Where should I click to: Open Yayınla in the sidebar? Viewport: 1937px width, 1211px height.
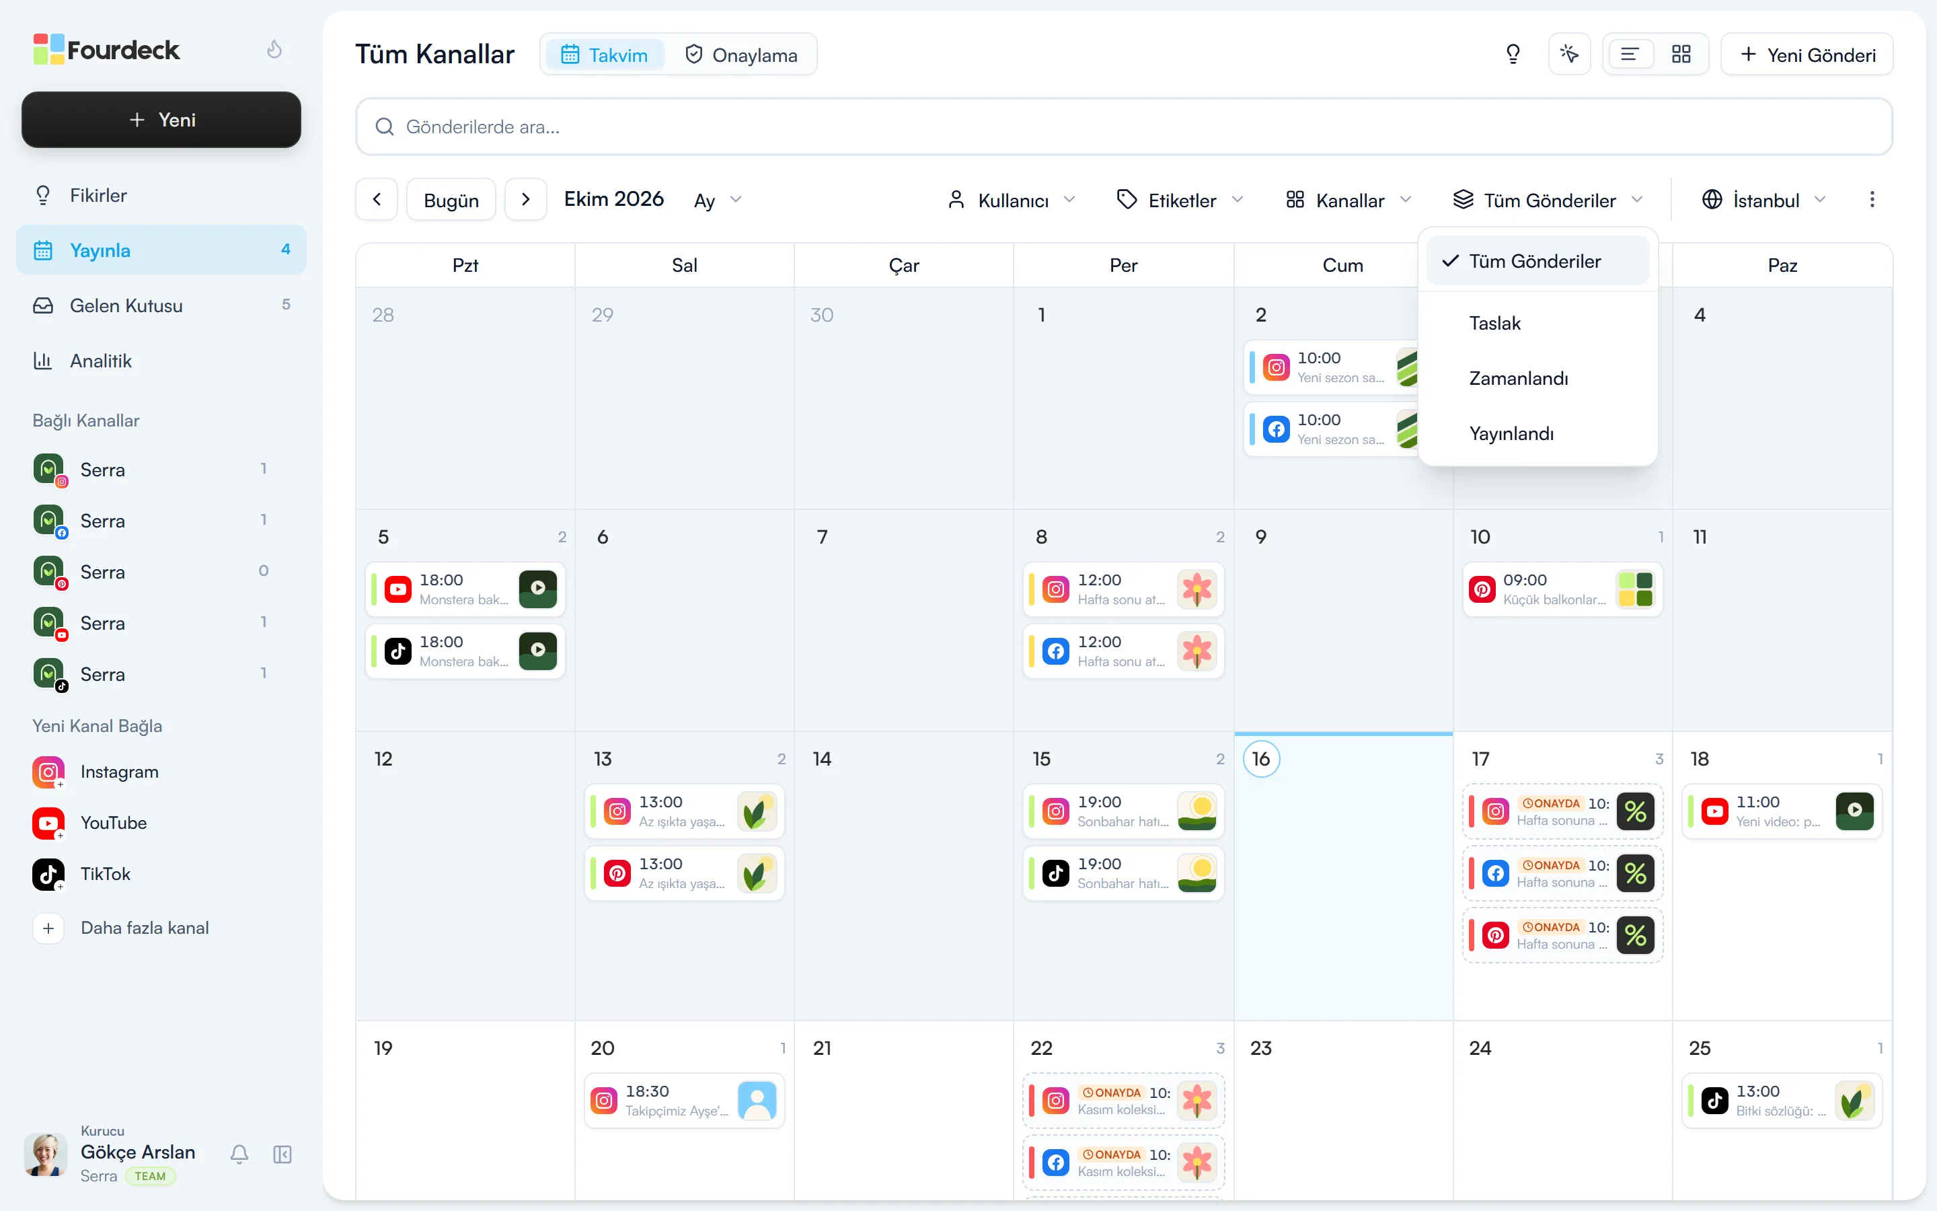point(161,250)
